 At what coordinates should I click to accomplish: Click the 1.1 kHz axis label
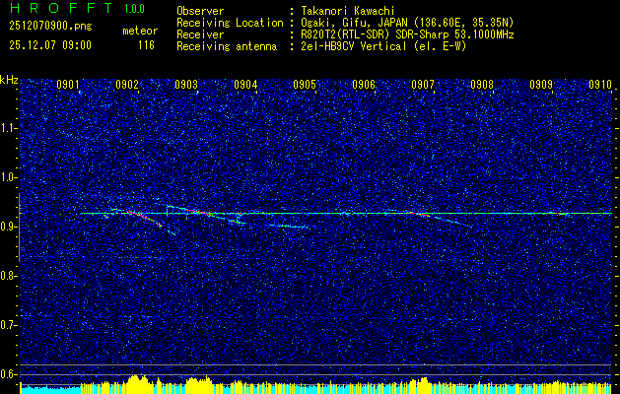tap(9, 128)
